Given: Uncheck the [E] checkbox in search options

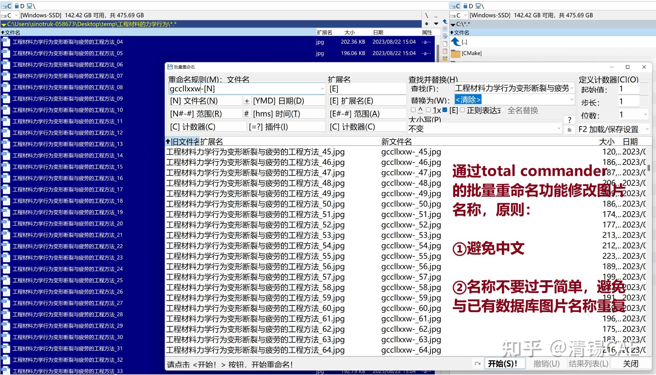Looking at the screenshot, I should click(x=445, y=110).
